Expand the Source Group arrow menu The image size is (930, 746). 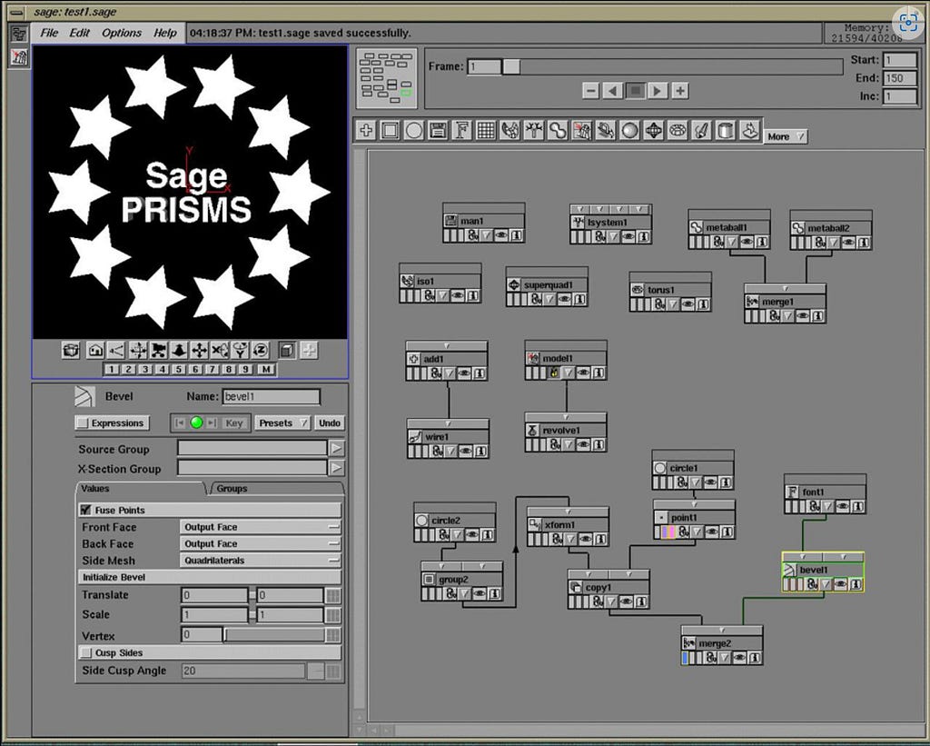click(336, 448)
